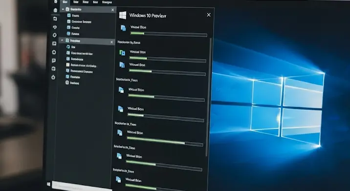Click the icon in the second tree group header

[67, 41]
